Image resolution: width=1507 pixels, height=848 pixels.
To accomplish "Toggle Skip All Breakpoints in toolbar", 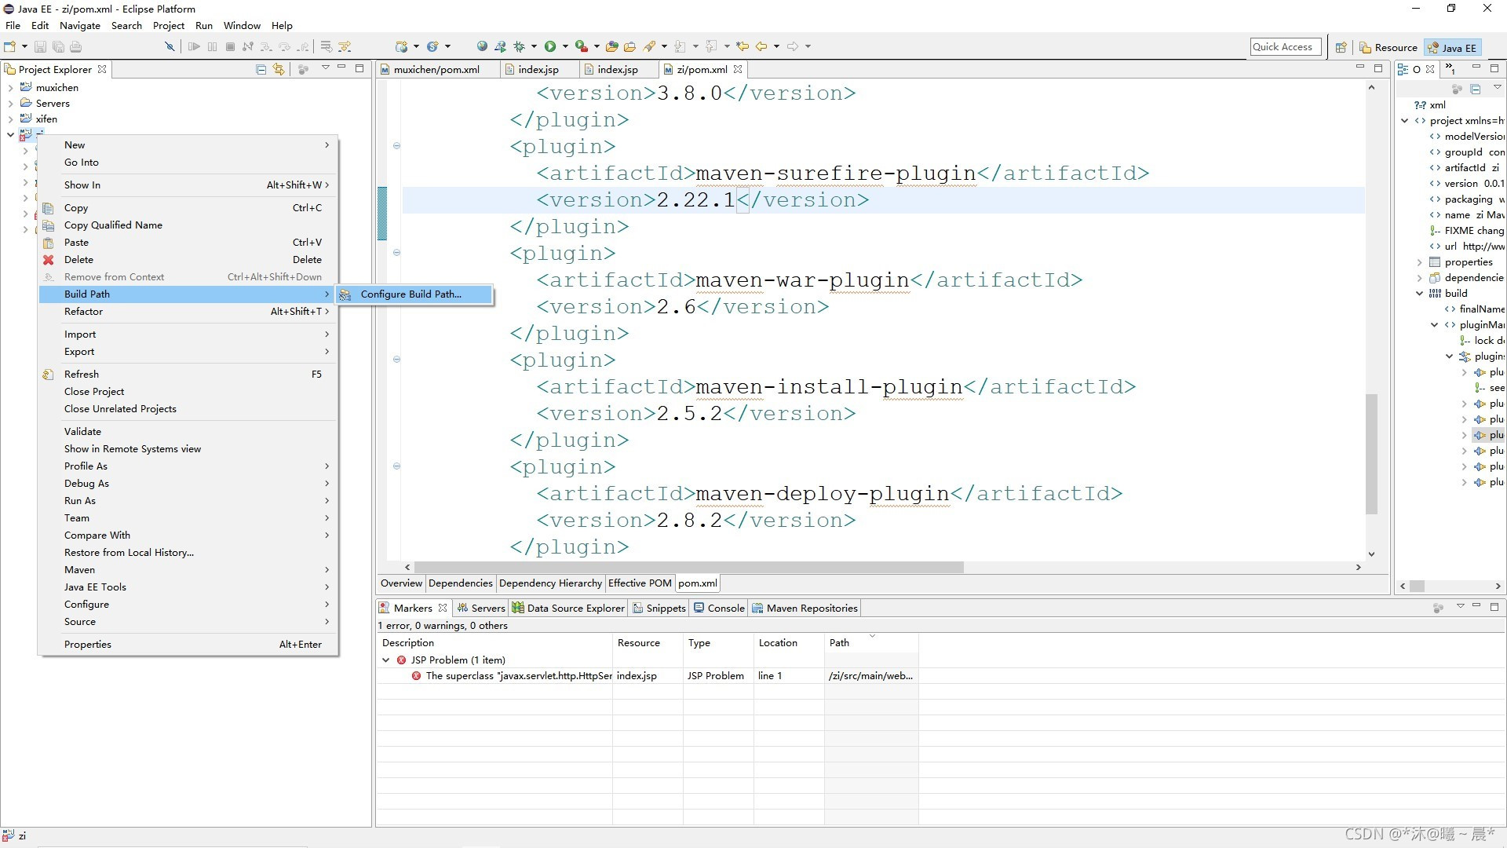I will click(170, 46).
